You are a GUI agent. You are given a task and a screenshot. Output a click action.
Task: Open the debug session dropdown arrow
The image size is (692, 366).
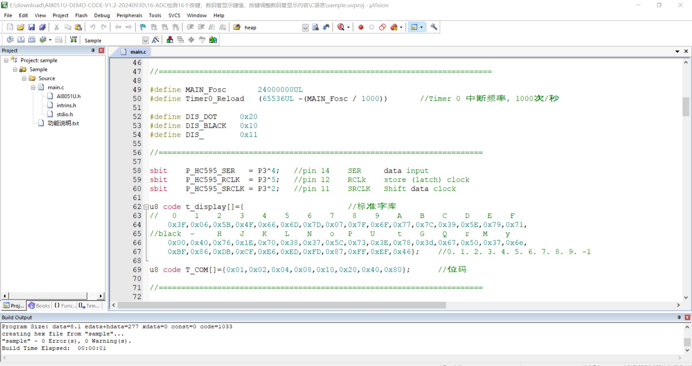[x=349, y=27]
